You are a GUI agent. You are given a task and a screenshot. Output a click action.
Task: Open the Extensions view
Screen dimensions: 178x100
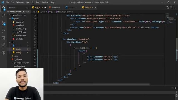tap(3, 45)
